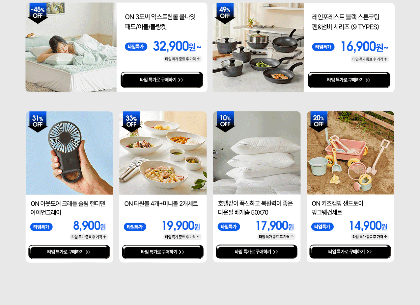Open ON 타원볼 4개+미니볼 2개세트 title link

tap(161, 204)
